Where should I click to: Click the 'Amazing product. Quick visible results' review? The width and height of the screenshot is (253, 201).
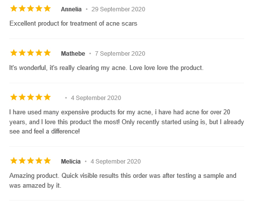point(123,180)
